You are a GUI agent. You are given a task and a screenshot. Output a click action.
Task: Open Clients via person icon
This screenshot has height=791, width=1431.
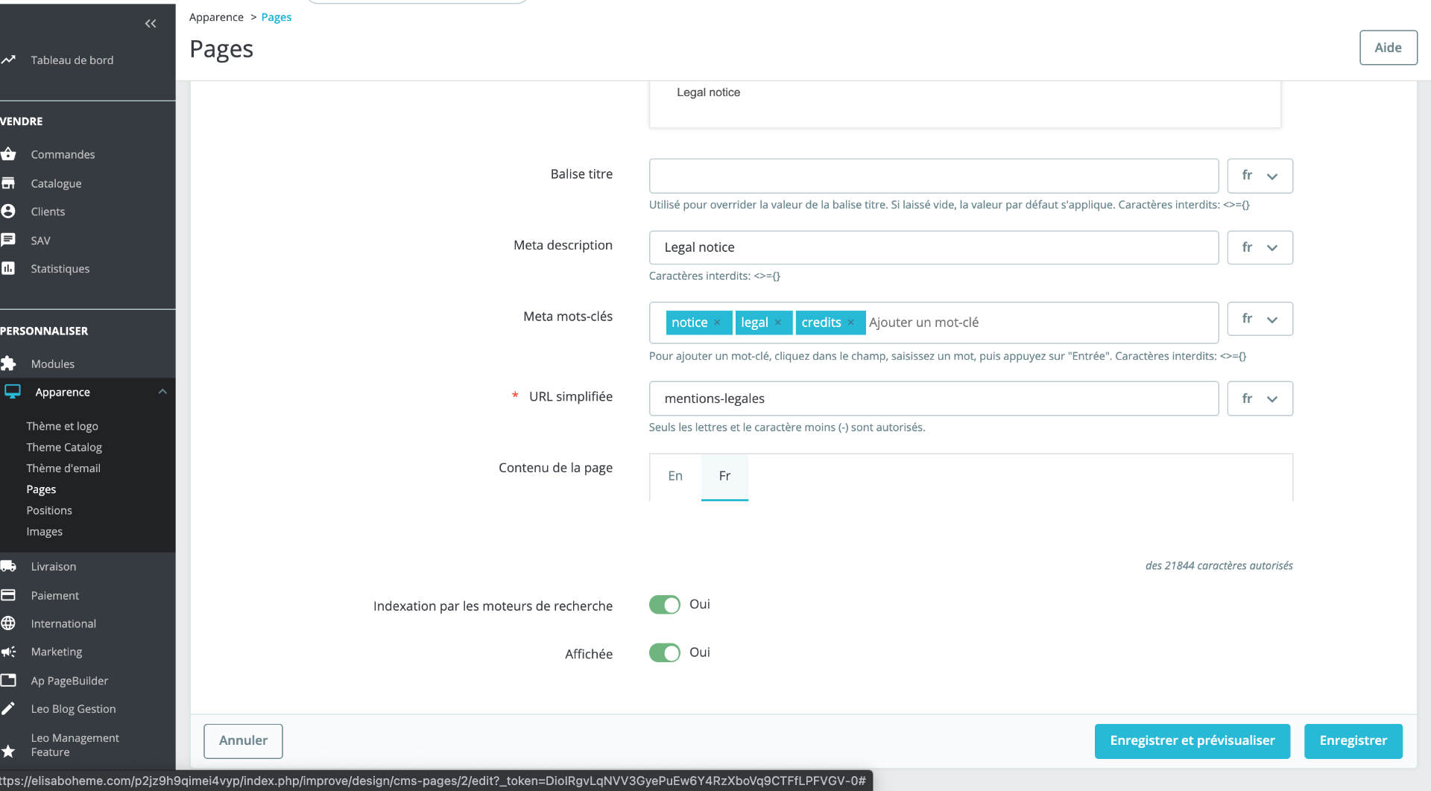[x=8, y=212]
